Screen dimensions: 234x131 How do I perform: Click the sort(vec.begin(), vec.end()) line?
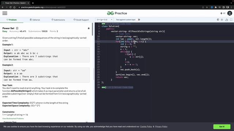[132, 75]
